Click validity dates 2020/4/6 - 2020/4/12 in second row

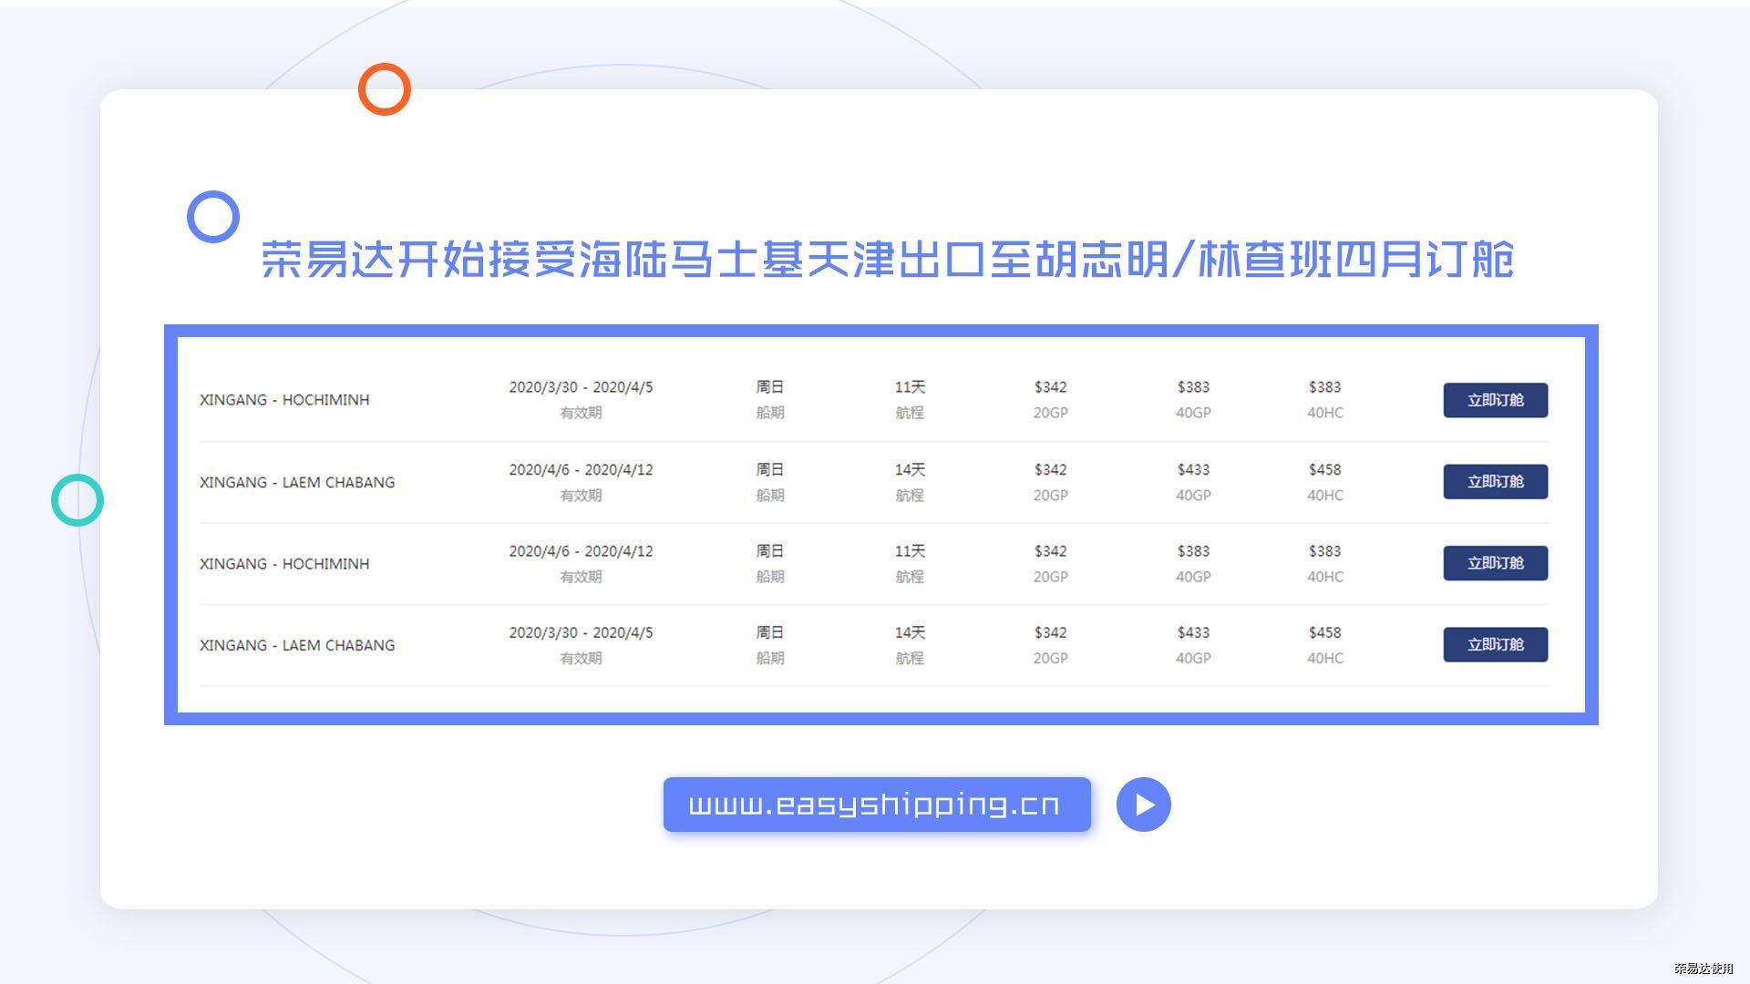(581, 470)
